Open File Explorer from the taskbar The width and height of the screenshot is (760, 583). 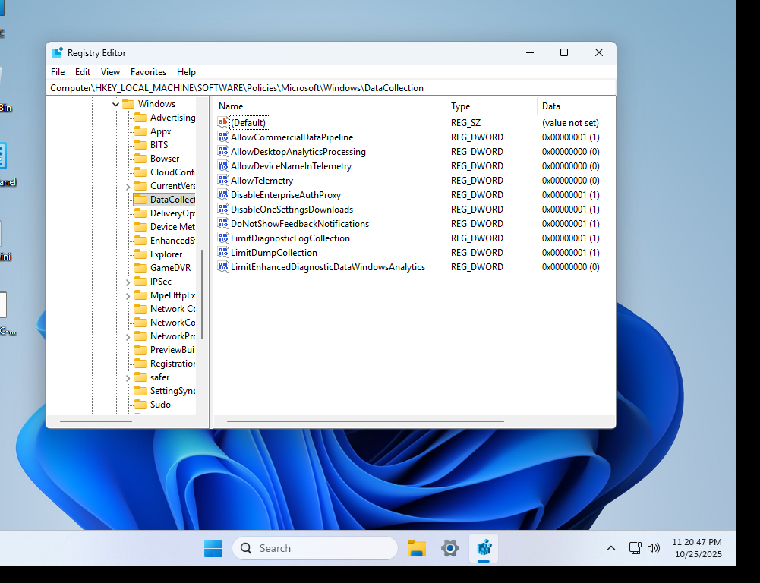pyautogui.click(x=416, y=548)
